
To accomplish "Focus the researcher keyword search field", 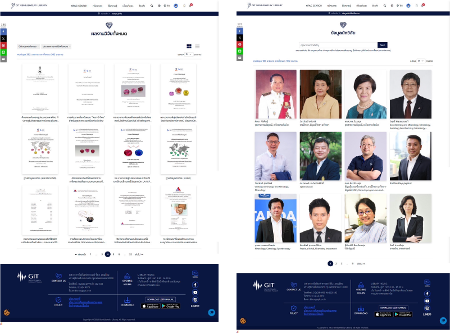I will click(x=338, y=45).
